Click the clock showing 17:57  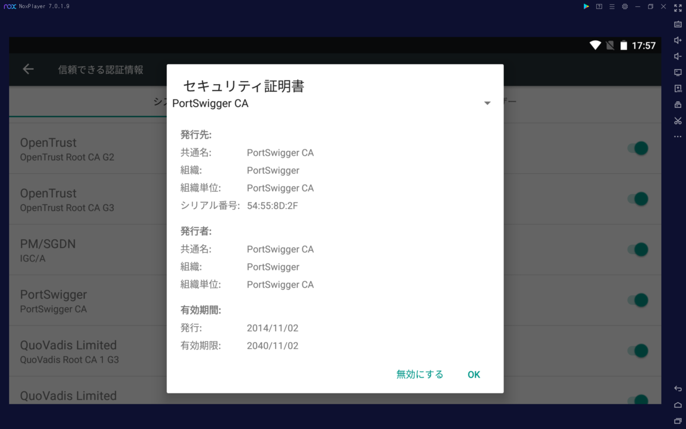coord(644,45)
